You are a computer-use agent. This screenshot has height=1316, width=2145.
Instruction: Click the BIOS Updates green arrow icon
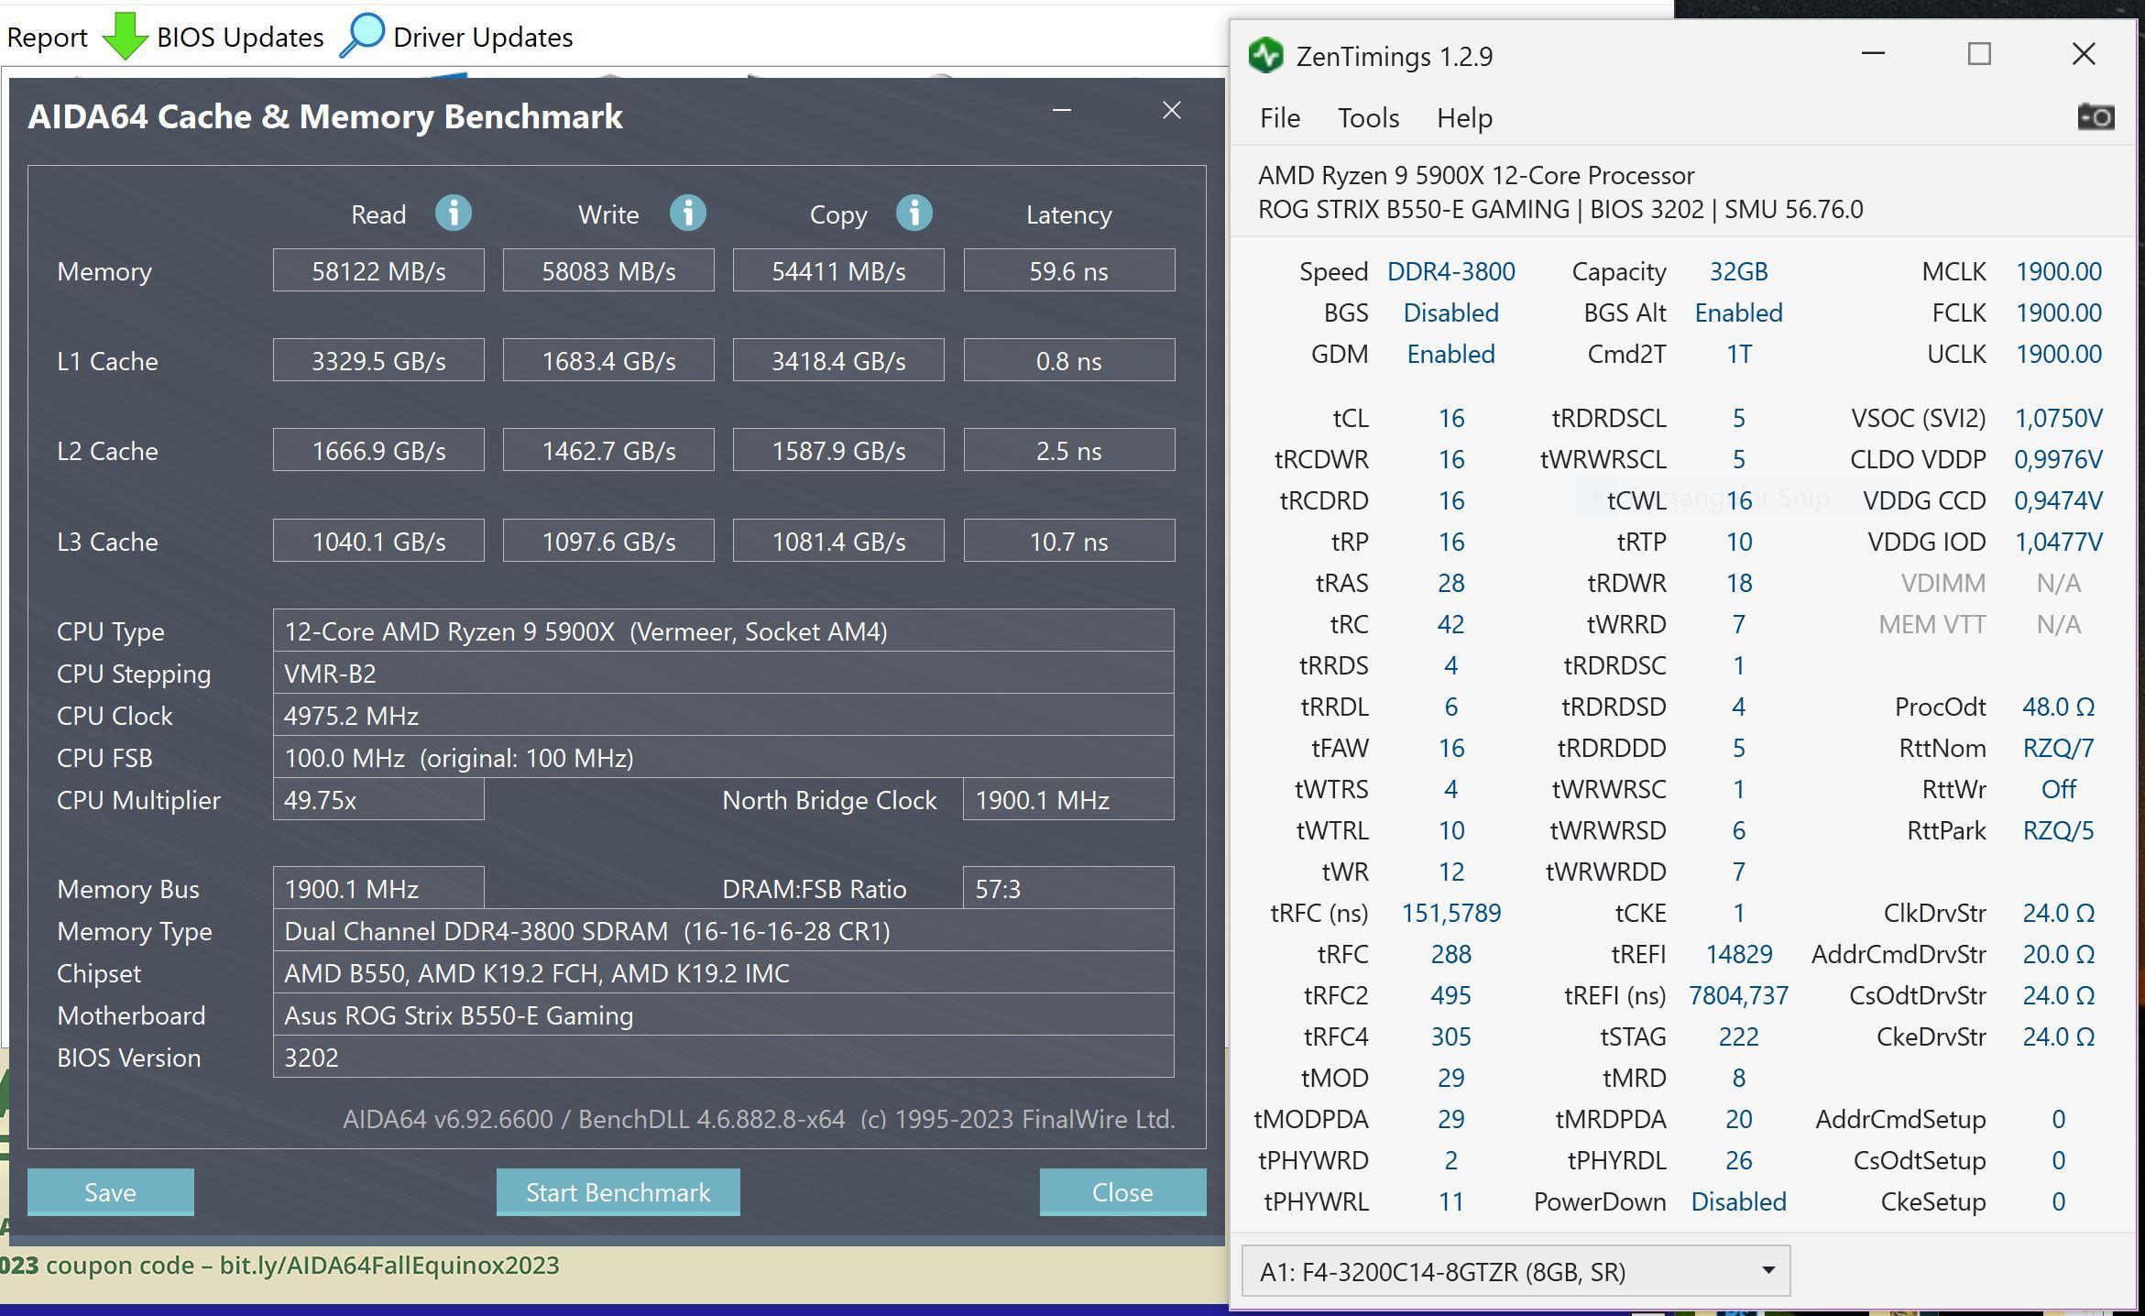click(125, 37)
